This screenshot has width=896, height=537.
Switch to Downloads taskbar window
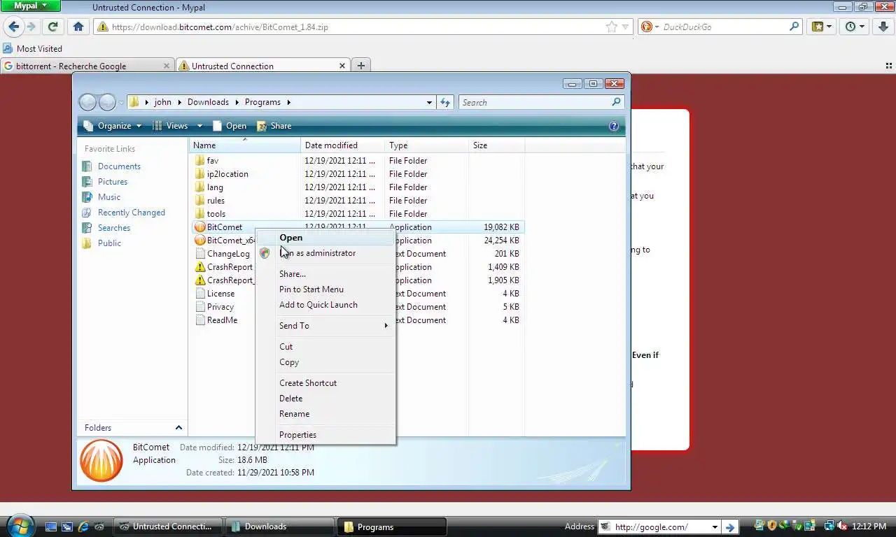click(x=279, y=527)
